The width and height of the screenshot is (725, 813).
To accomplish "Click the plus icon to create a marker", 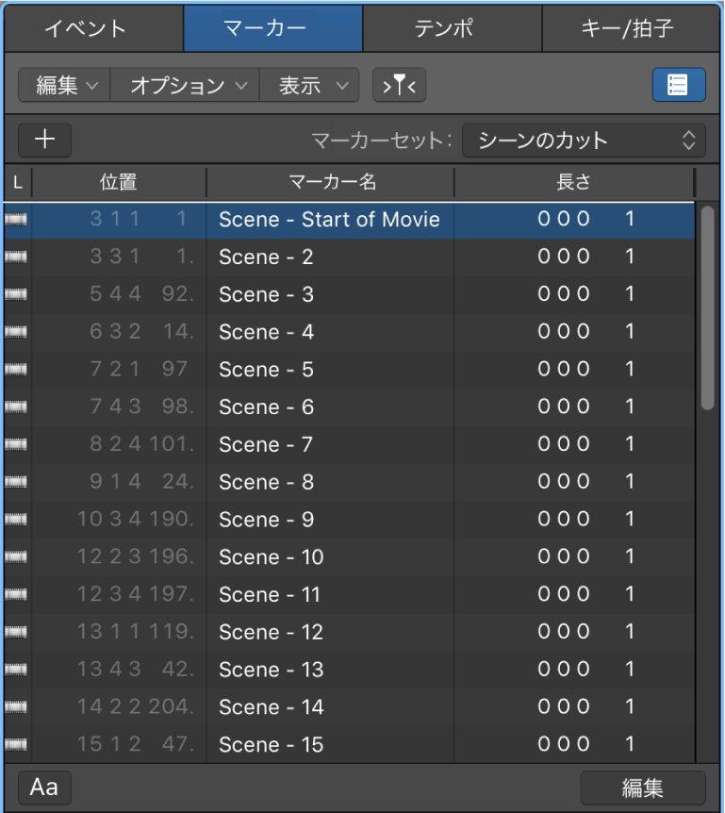I will pos(44,141).
